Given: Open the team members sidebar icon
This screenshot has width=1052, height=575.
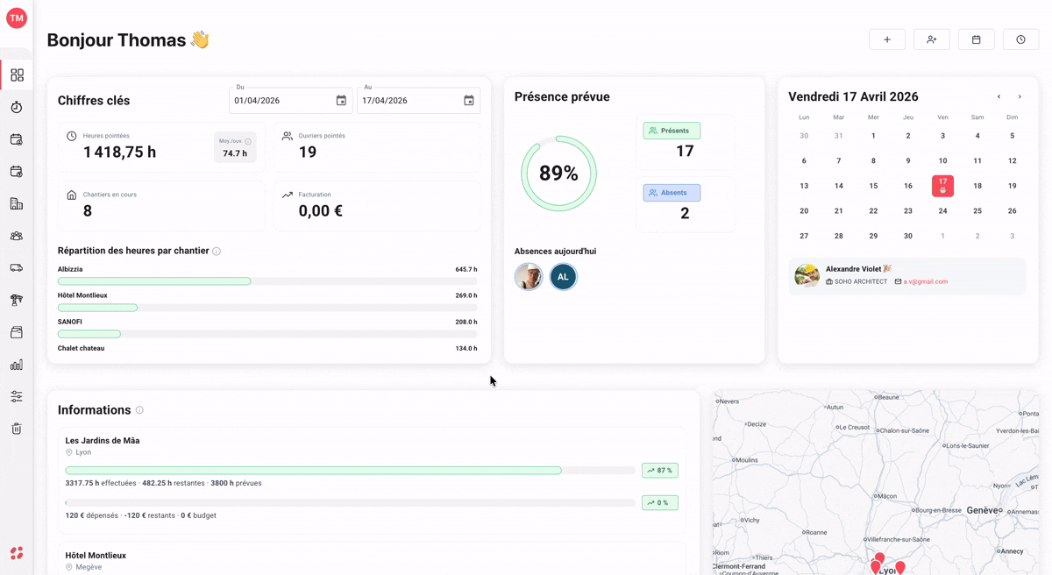Looking at the screenshot, I should [x=17, y=236].
